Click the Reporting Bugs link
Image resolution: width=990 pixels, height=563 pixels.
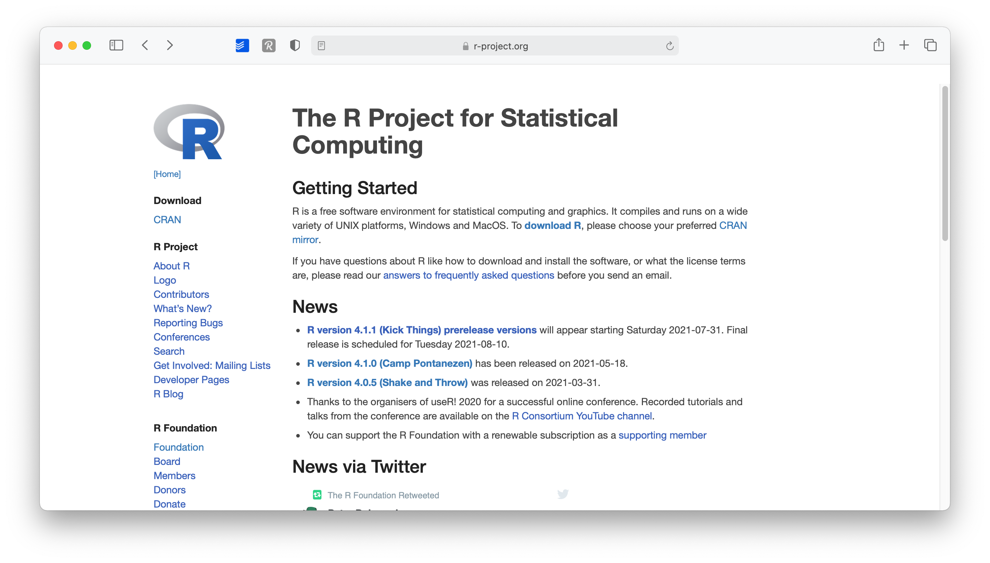(188, 322)
